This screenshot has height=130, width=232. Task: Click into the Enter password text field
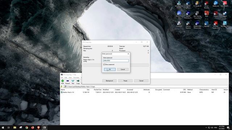[x=116, y=61]
